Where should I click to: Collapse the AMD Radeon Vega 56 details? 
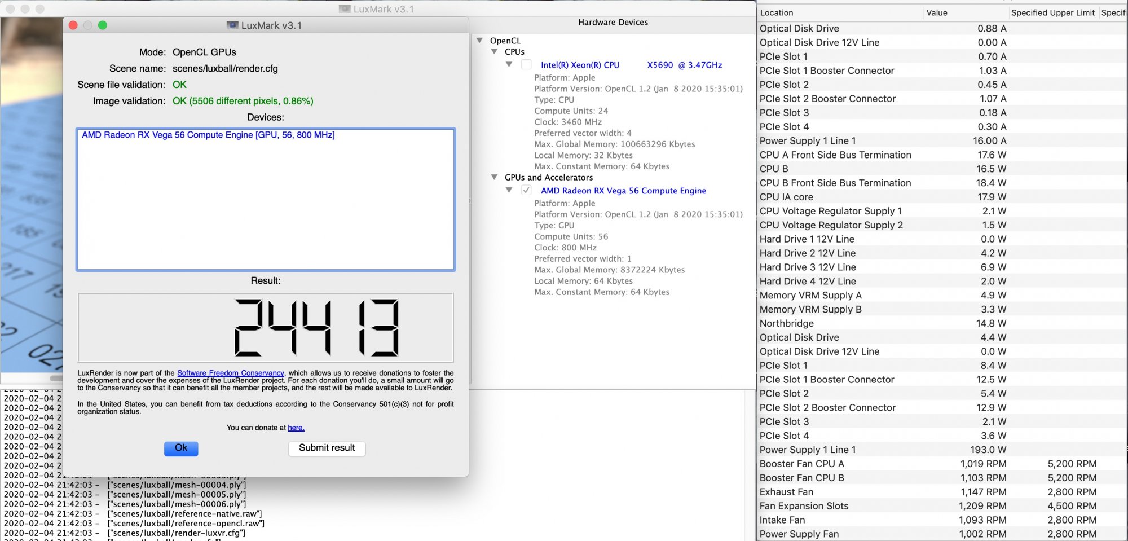click(509, 190)
